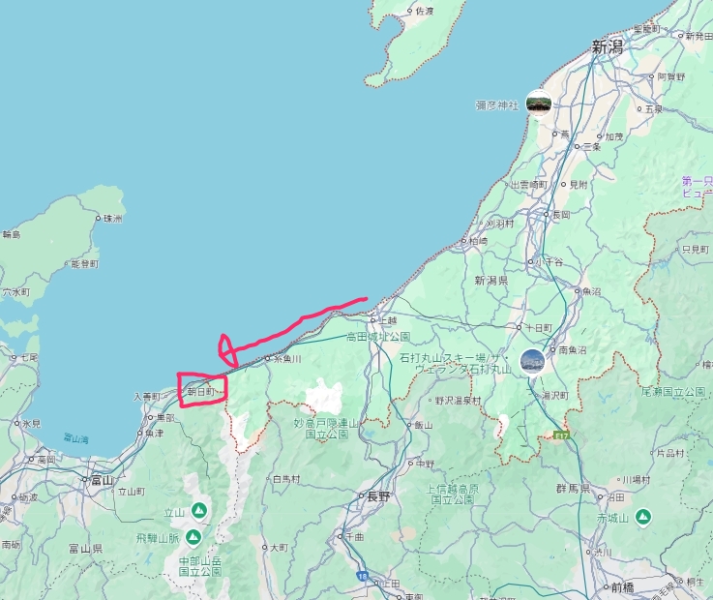The image size is (713, 600).
Task: Open the 彌彦神社 photo marker
Action: click(539, 103)
